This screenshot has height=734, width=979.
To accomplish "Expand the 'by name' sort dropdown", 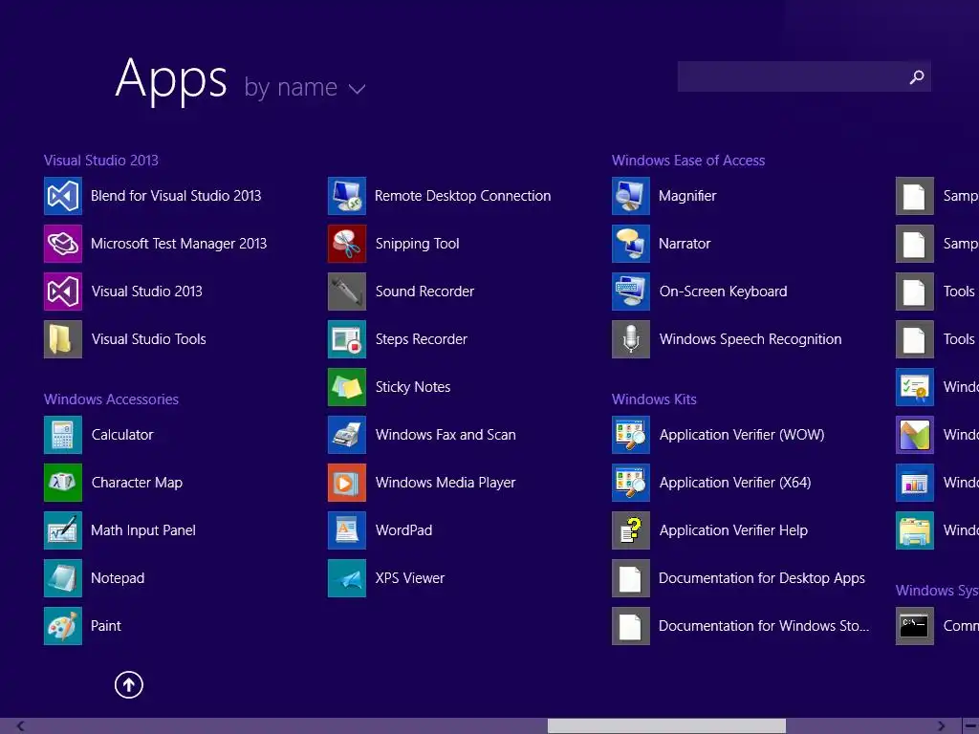I will point(305,87).
